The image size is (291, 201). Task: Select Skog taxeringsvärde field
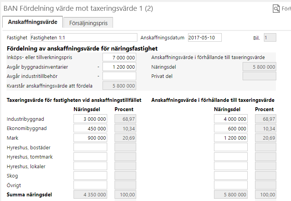point(91,176)
